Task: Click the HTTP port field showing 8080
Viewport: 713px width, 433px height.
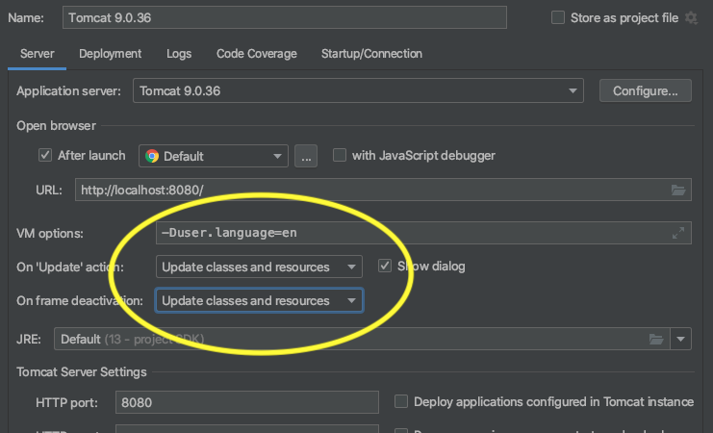Action: (247, 402)
